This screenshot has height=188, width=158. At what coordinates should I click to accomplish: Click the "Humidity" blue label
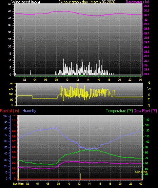[29, 111]
